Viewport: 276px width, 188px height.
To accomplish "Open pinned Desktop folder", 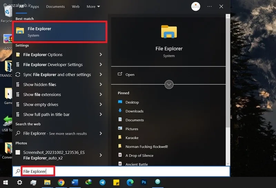I will point(132,102).
